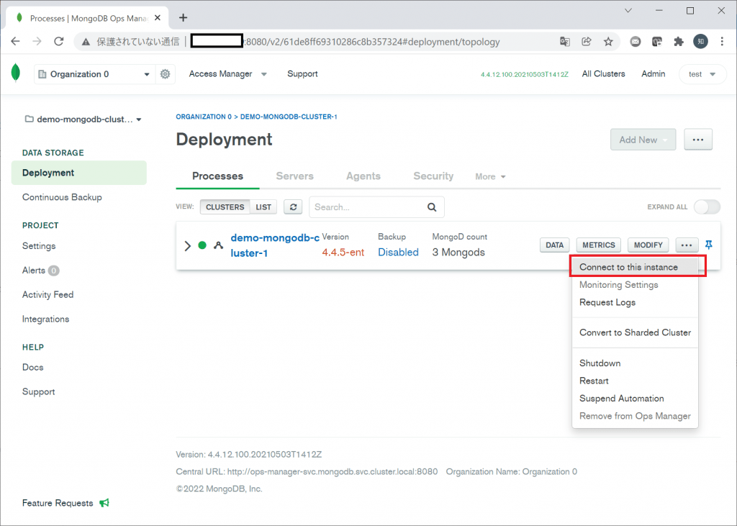Screen dimensions: 737x526
Task: Refresh the cluster list
Action: [293, 207]
